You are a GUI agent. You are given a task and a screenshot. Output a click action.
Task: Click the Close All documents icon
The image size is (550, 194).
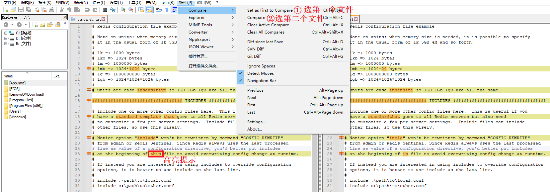(x=44, y=10)
